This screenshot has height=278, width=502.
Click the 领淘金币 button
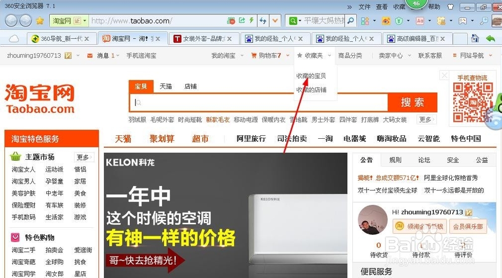pyautogui.click(x=420, y=226)
